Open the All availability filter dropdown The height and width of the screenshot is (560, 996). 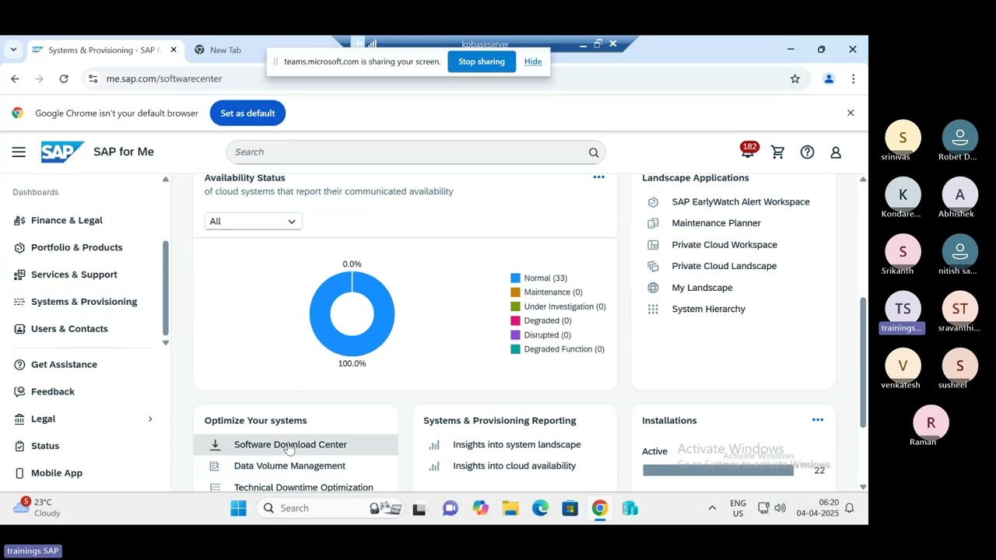pyautogui.click(x=253, y=222)
